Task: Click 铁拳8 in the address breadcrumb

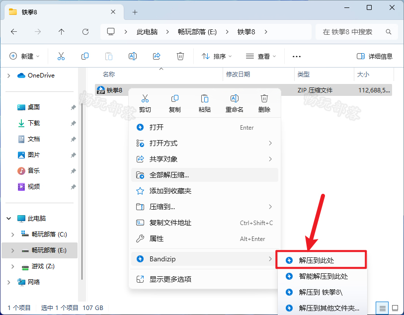Action: (x=246, y=32)
